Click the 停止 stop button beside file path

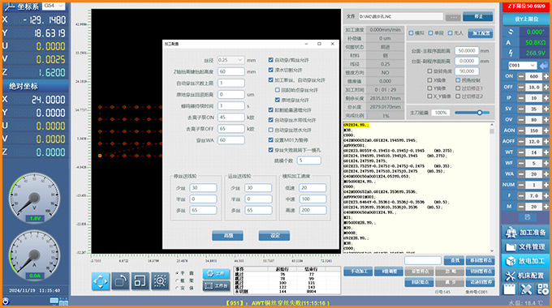(477, 16)
